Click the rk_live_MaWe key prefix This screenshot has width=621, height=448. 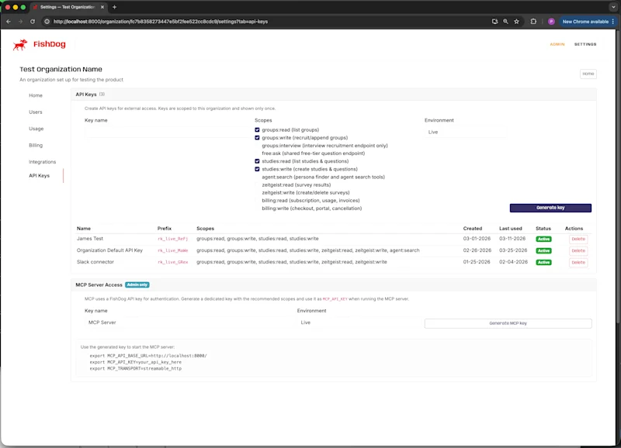point(172,250)
